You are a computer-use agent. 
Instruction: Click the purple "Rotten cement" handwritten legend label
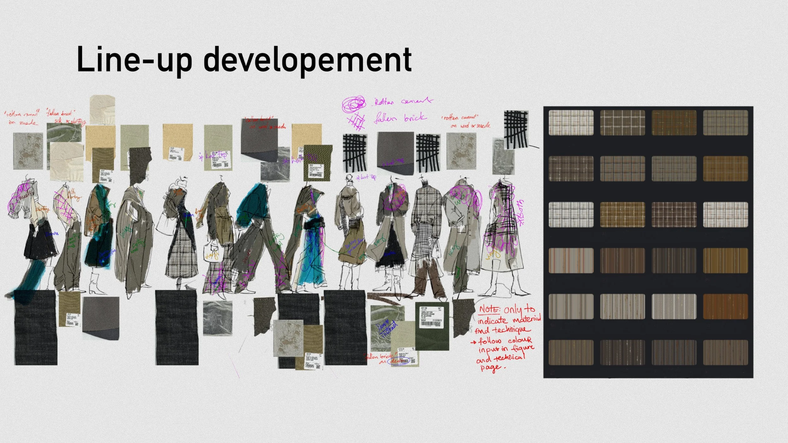tap(403, 101)
